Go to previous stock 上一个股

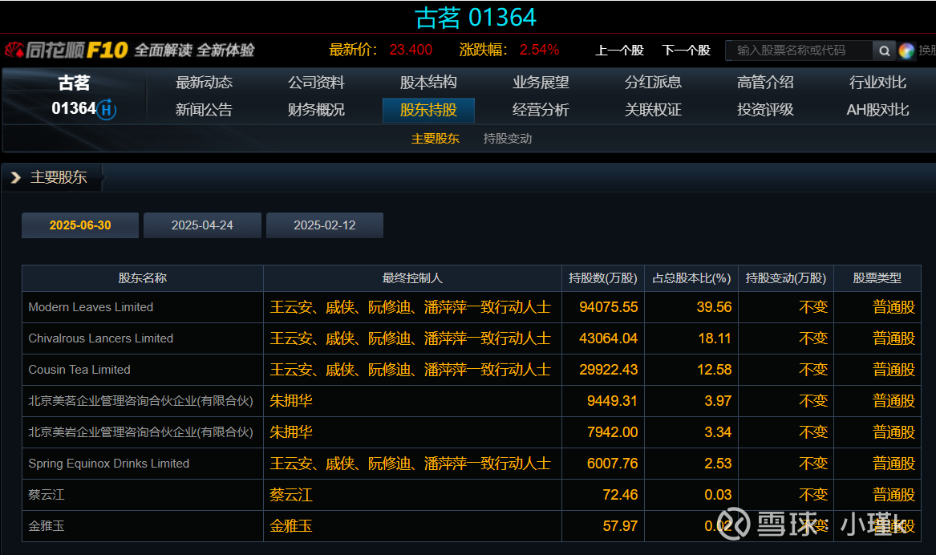click(x=619, y=51)
